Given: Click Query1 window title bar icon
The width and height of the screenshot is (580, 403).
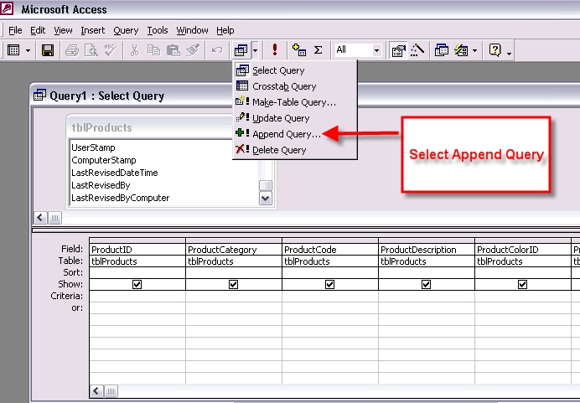Looking at the screenshot, I should [x=40, y=96].
